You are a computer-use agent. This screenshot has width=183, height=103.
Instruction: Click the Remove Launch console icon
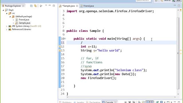[x=130, y=102]
